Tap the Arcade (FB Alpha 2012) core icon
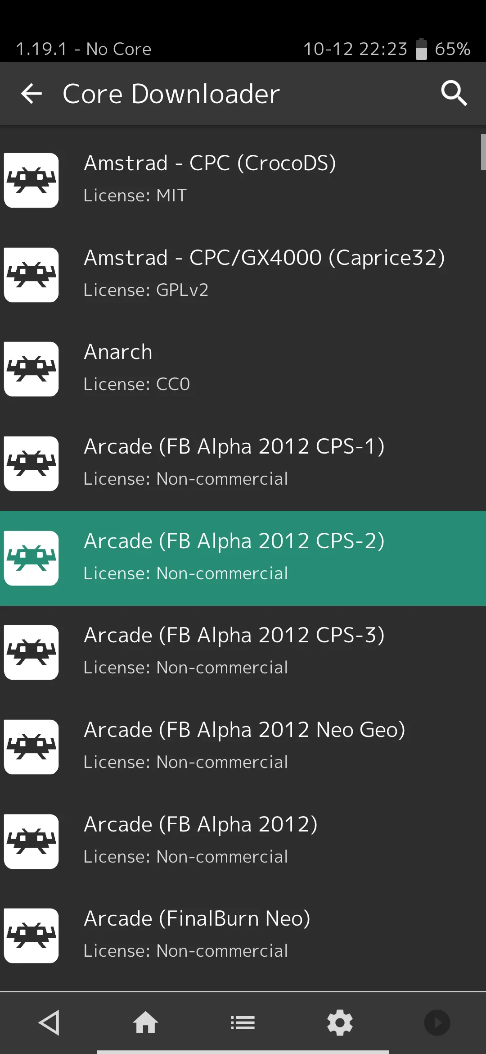The width and height of the screenshot is (486, 1054). click(31, 841)
